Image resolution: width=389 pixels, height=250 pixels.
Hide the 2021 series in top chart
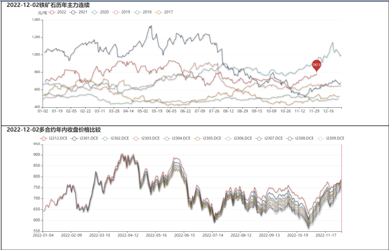click(x=78, y=12)
